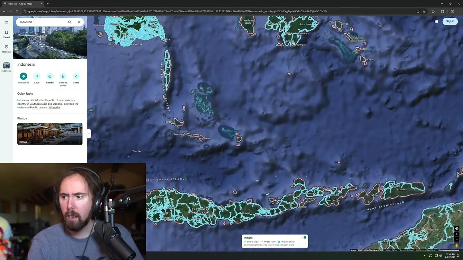Screen dimensions: 463x260
Task: Click the Alor Archipelago map label
Action: pyautogui.click(x=386, y=206)
